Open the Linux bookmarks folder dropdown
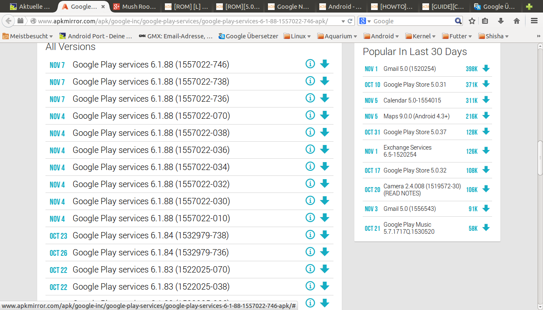The height and width of the screenshot is (310, 543). click(297, 36)
